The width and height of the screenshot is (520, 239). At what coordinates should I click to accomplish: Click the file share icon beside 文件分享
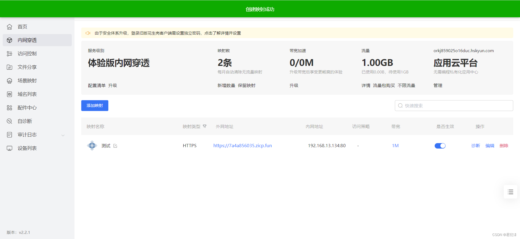click(x=9, y=67)
